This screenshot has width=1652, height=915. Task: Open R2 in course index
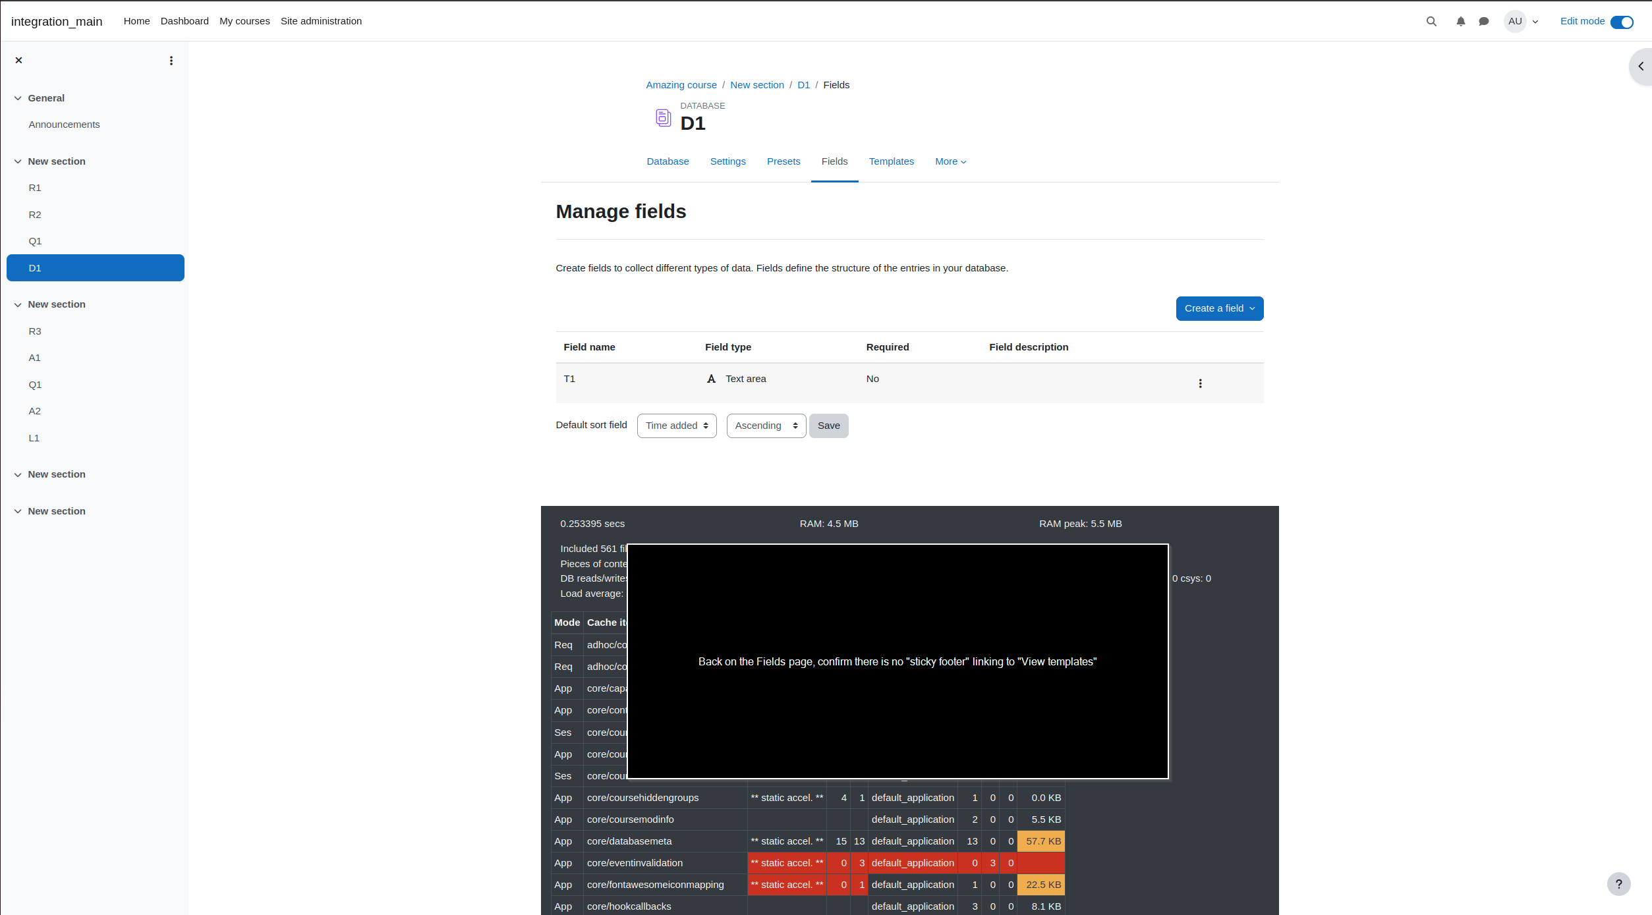coord(35,215)
